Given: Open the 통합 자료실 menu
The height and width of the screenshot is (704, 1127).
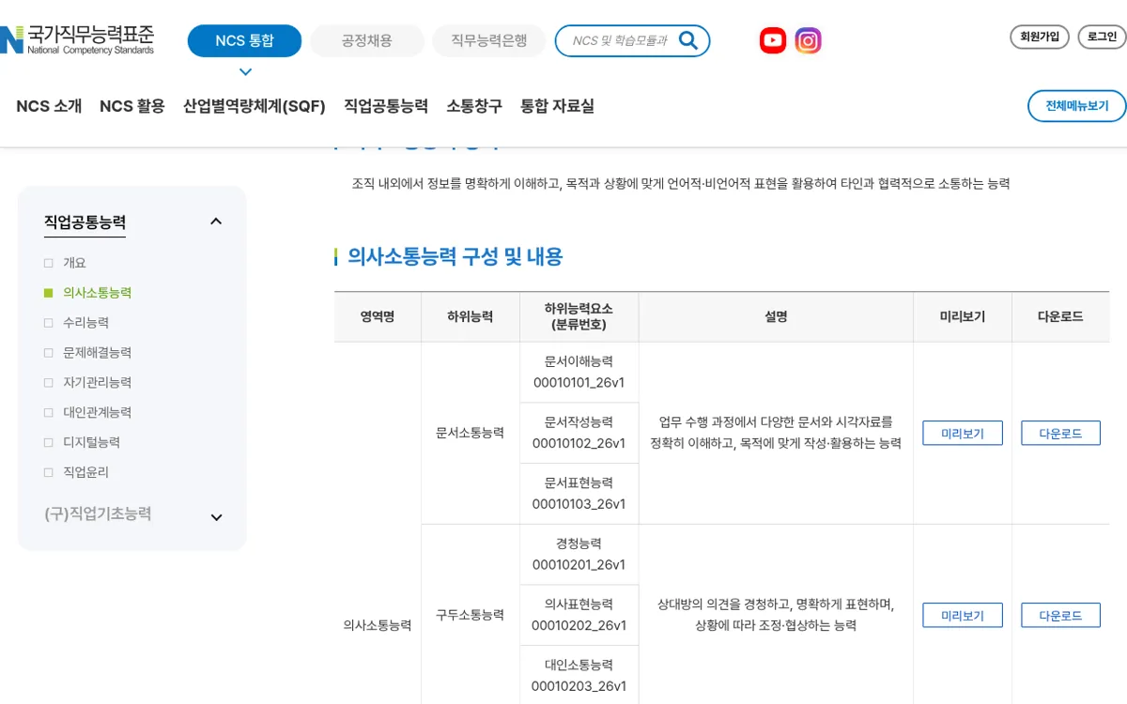Looking at the screenshot, I should pos(557,106).
